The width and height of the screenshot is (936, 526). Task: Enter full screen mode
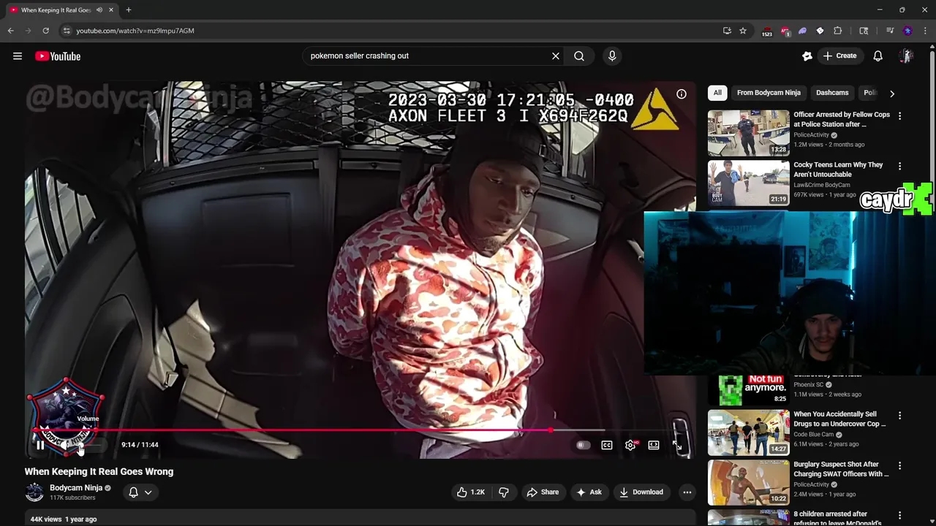(677, 445)
